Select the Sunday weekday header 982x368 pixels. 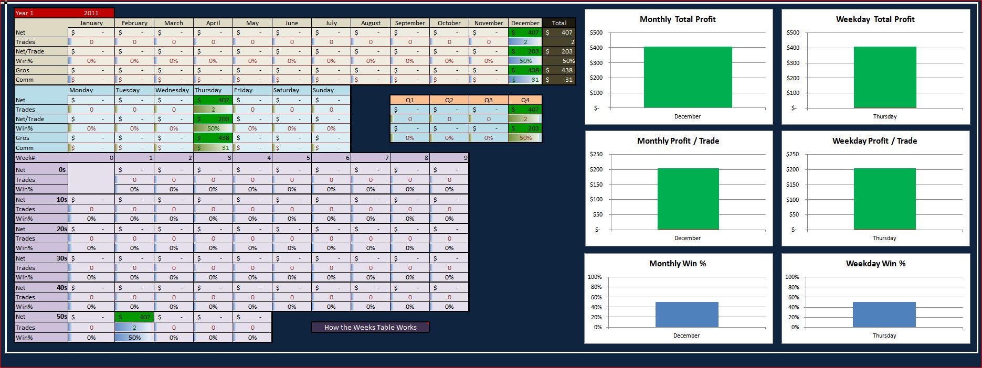tap(331, 90)
